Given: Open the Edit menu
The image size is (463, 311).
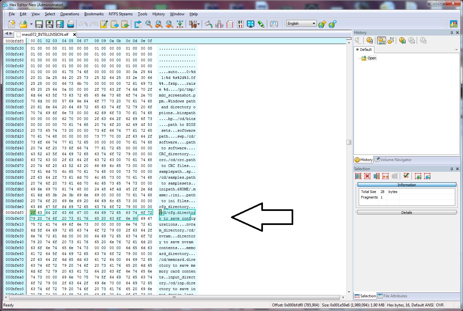Looking at the screenshot, I should pyautogui.click(x=23, y=14).
